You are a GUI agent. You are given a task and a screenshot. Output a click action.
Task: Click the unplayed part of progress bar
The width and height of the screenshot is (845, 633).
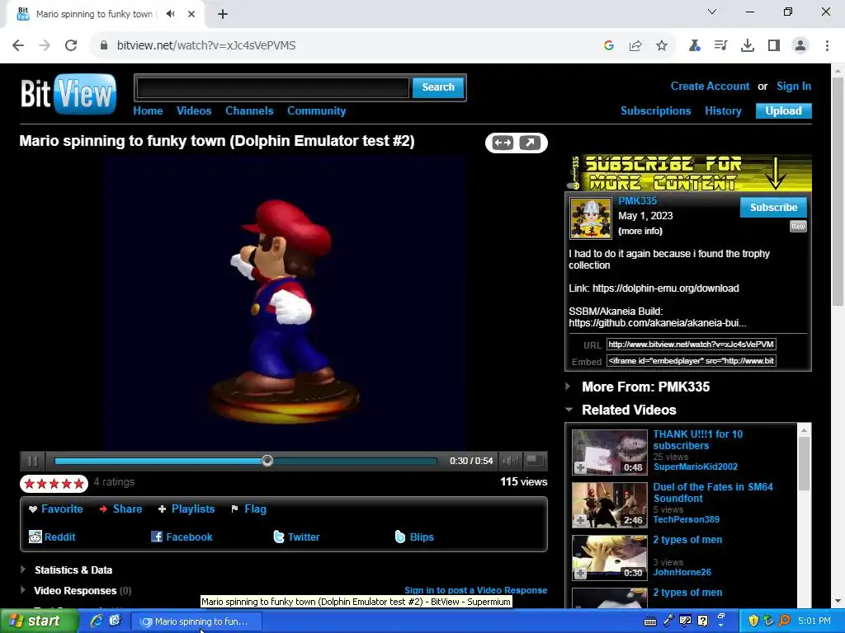(355, 461)
